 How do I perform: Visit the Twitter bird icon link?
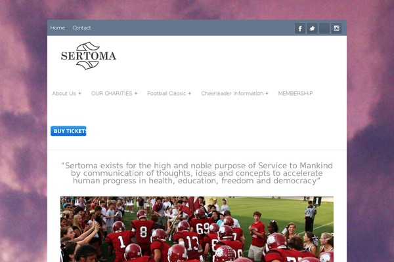312,28
